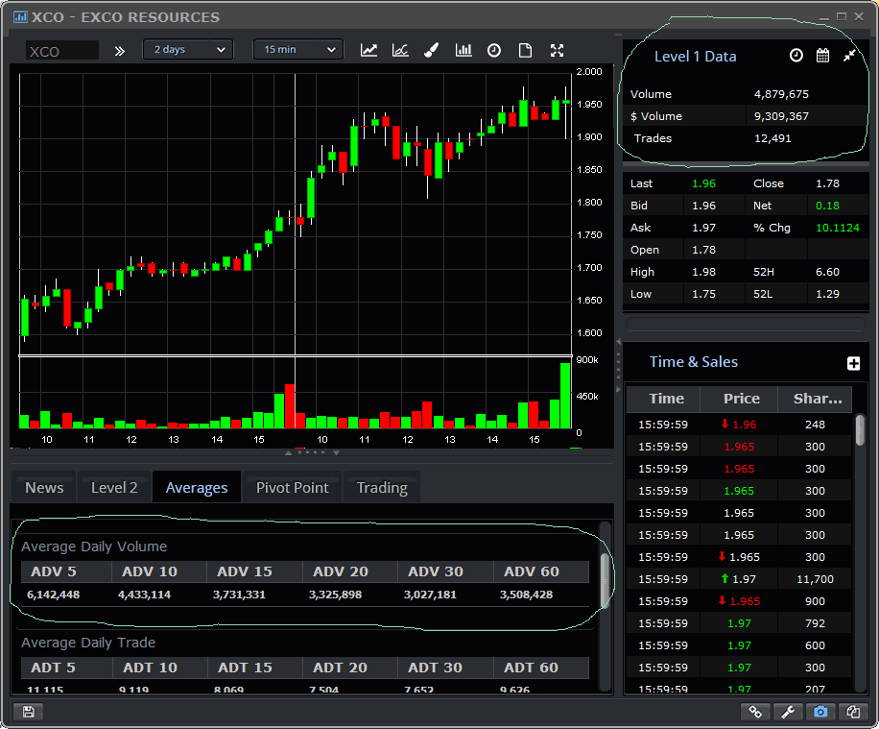Select the drawing brush tool
Viewport: 879px width, 729px height.
pos(432,50)
